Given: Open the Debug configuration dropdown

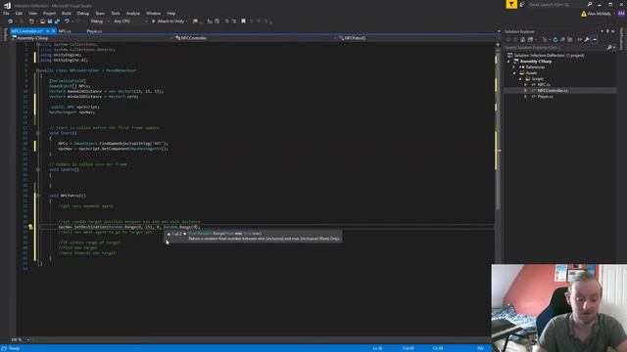Looking at the screenshot, I should point(99,22).
